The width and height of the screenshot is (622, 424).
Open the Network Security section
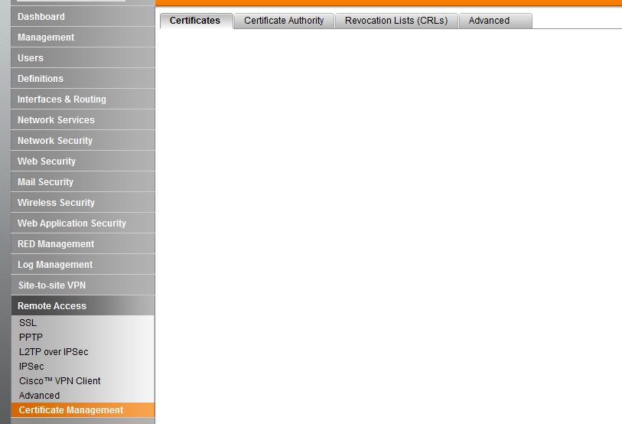coord(55,141)
